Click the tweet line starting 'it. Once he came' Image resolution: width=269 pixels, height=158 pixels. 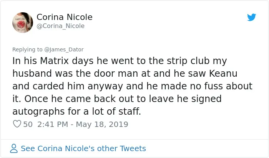117,99
